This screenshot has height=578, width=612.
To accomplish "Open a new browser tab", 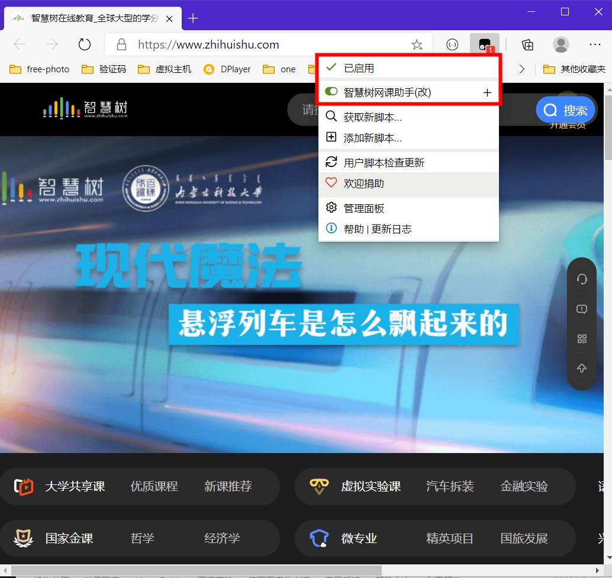I will tap(193, 18).
